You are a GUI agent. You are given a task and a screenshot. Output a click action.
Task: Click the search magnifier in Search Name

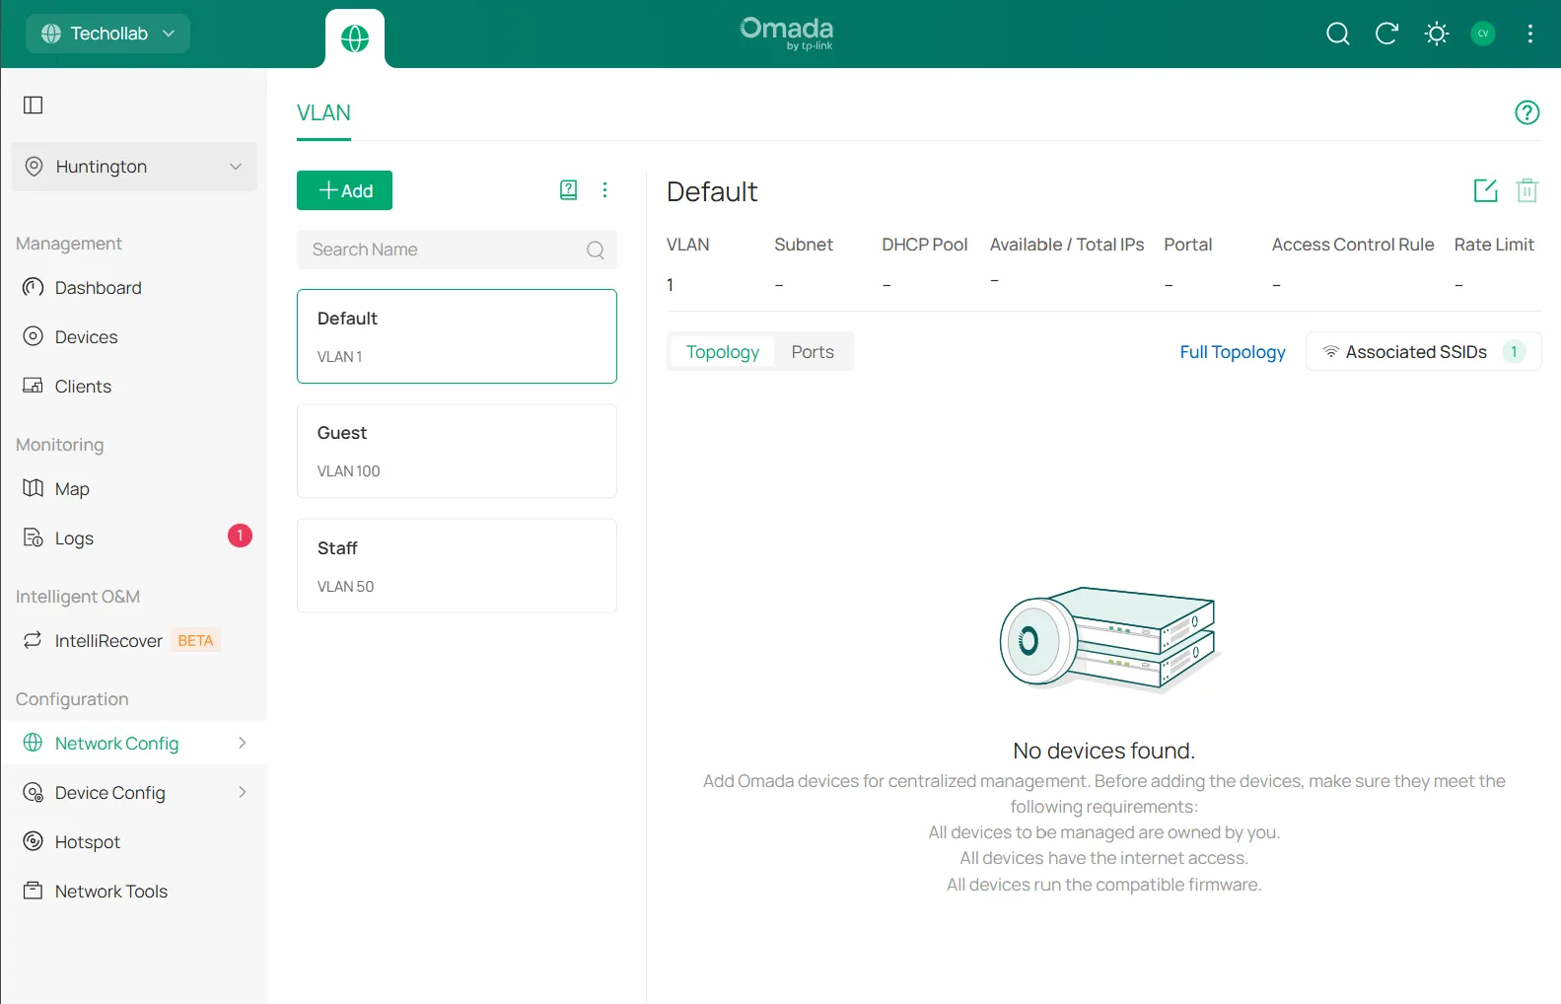tap(596, 250)
